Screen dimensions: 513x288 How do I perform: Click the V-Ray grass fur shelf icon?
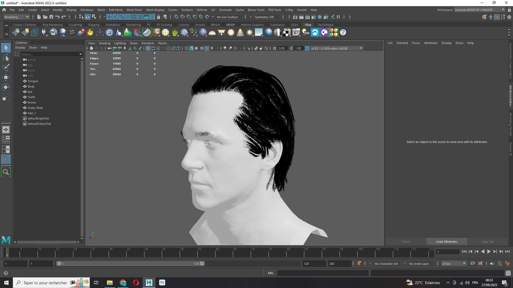175,33
